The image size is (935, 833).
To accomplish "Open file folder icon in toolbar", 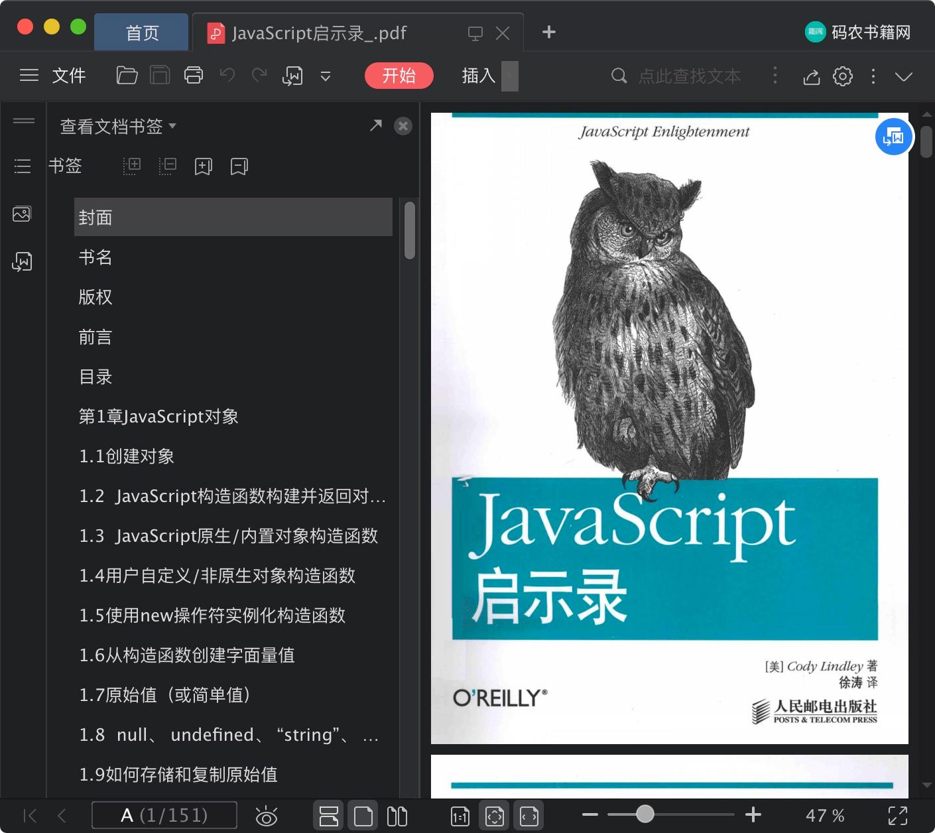I will pos(127,76).
